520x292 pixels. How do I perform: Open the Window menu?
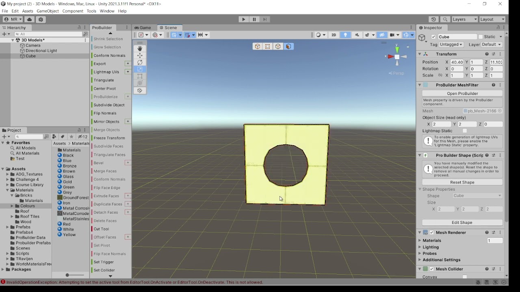pyautogui.click(x=107, y=11)
